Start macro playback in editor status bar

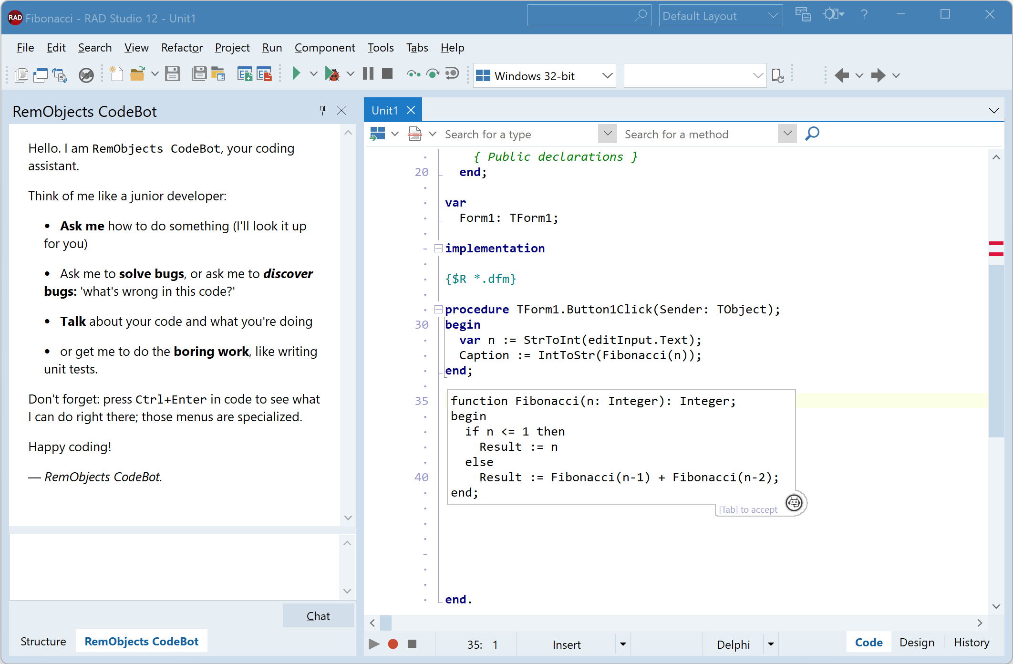click(374, 644)
